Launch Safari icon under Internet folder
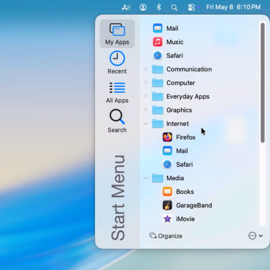Image resolution: width=270 pixels, height=270 pixels. point(167,164)
